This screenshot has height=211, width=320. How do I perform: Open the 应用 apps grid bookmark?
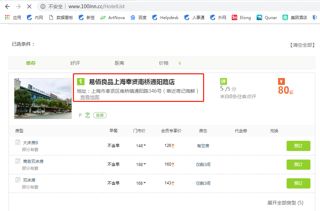click(13, 17)
